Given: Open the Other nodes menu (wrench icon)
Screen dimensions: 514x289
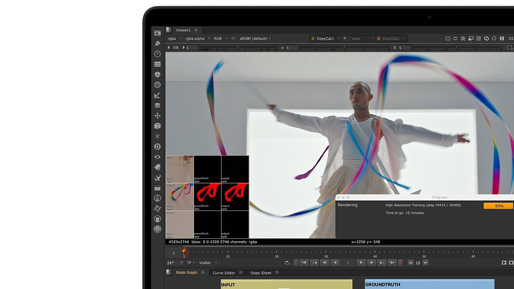Looking at the screenshot, I should [157, 178].
